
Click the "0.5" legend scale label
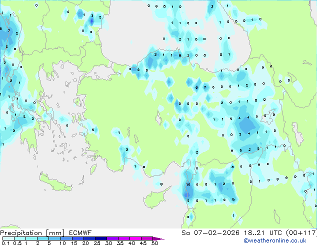click(17, 243)
